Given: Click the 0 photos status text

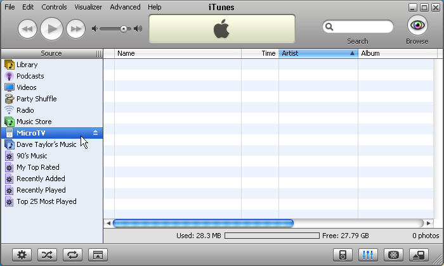Looking at the screenshot, I should 426,236.
